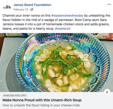Open the February 13 post timestamp
The height and width of the screenshot is (109, 113).
point(21,10)
